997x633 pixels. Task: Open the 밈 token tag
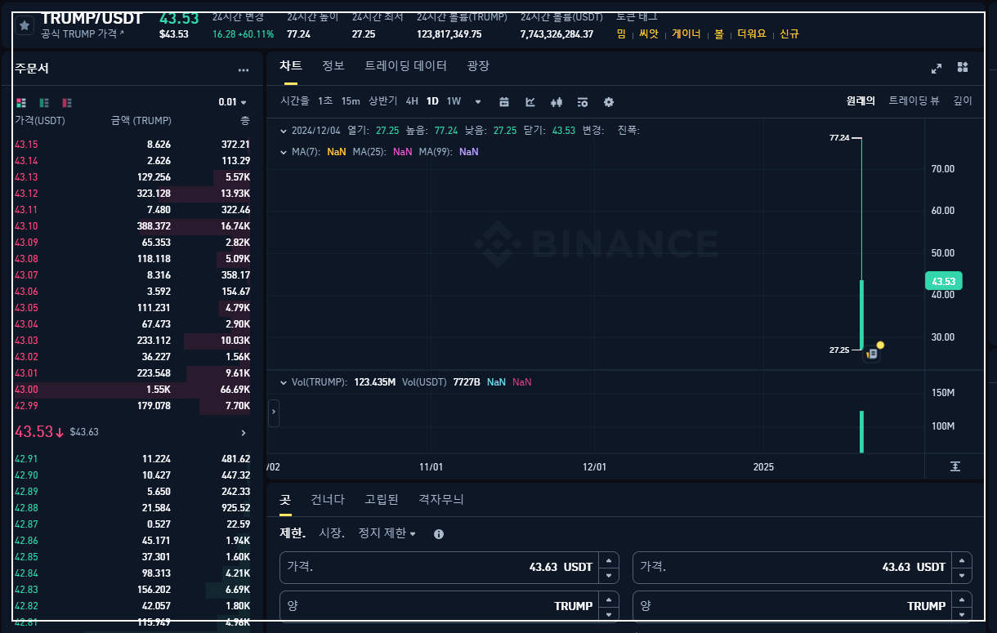pyautogui.click(x=621, y=34)
